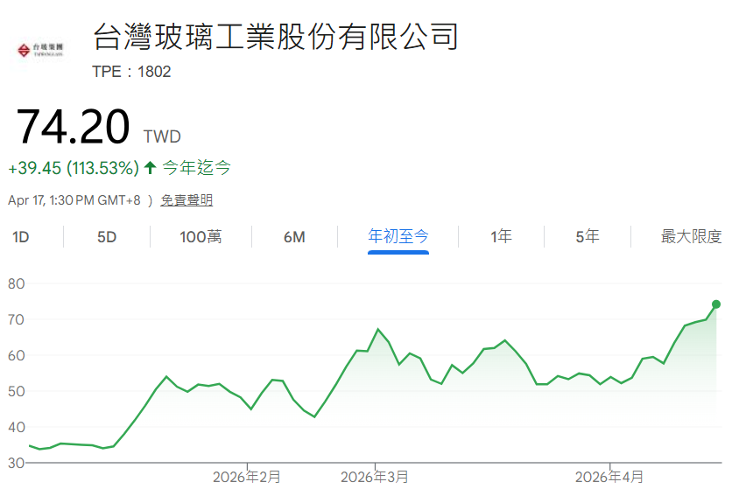This screenshot has width=732, height=489.
Task: Click the 2026年3月 axis label
Action: [x=375, y=477]
